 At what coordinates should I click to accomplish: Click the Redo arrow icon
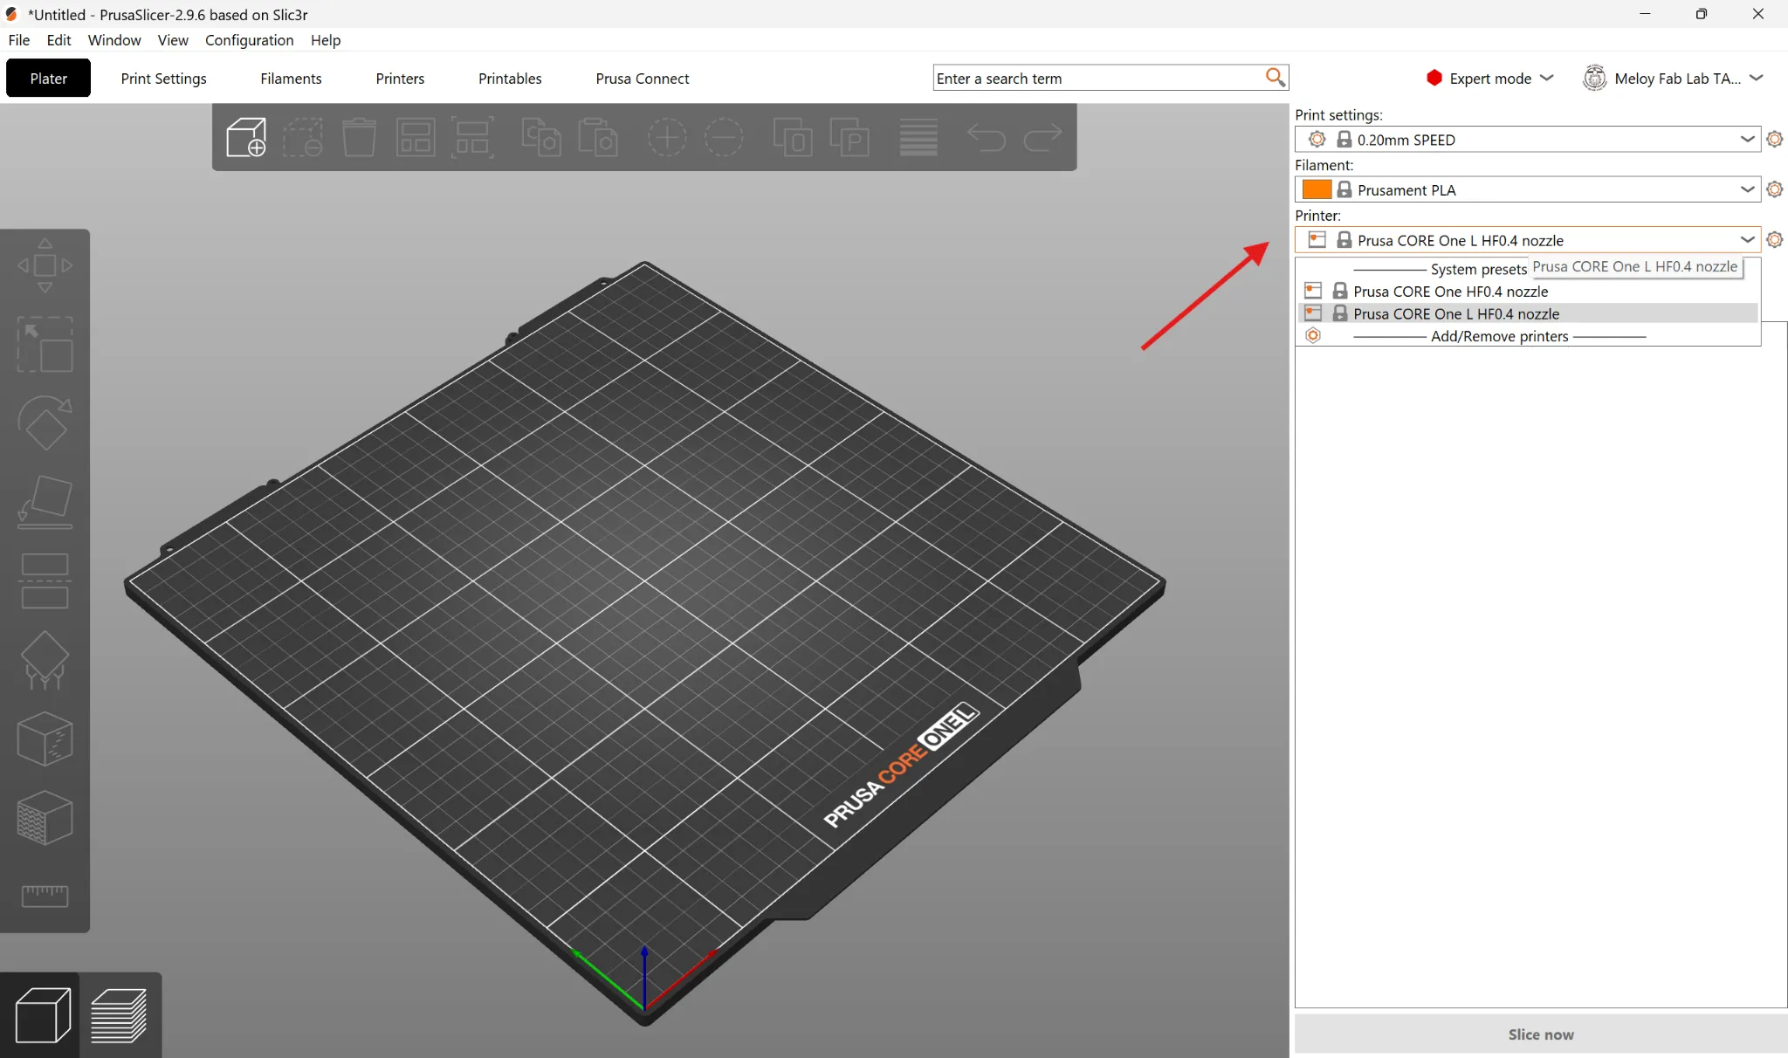[1042, 138]
